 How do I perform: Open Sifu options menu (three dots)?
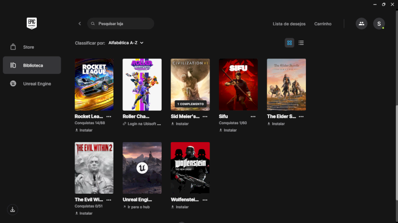point(253,117)
